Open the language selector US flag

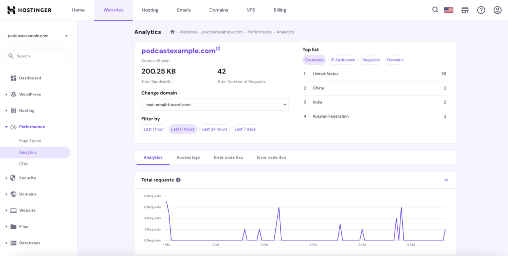click(x=448, y=10)
